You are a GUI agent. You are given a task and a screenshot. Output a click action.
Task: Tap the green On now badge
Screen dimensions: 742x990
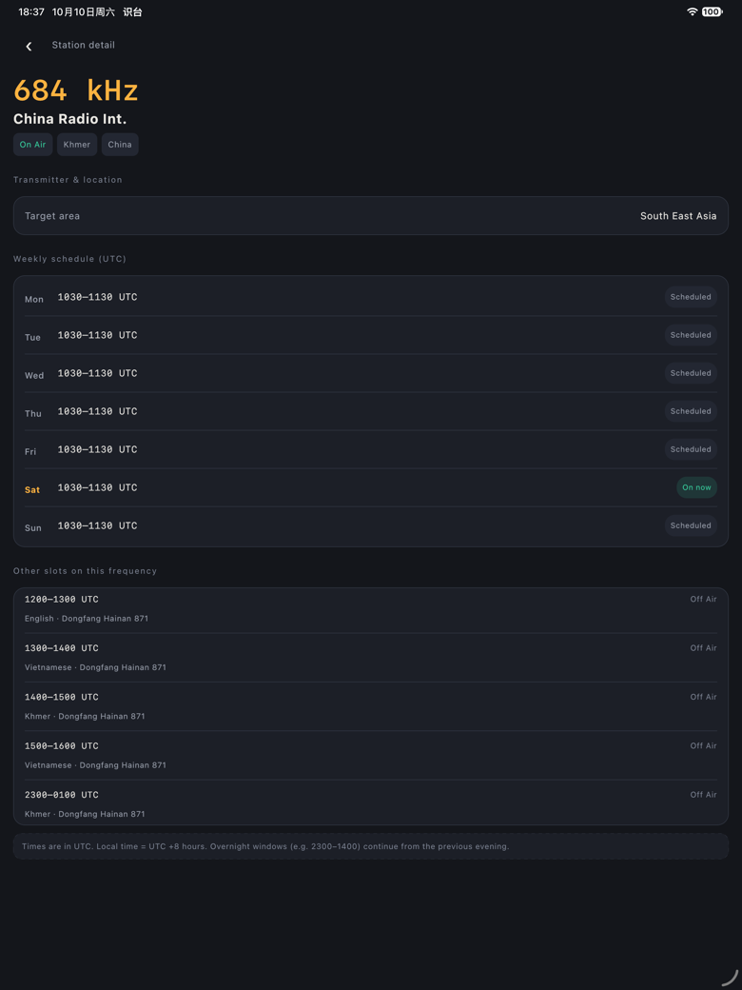tap(696, 487)
